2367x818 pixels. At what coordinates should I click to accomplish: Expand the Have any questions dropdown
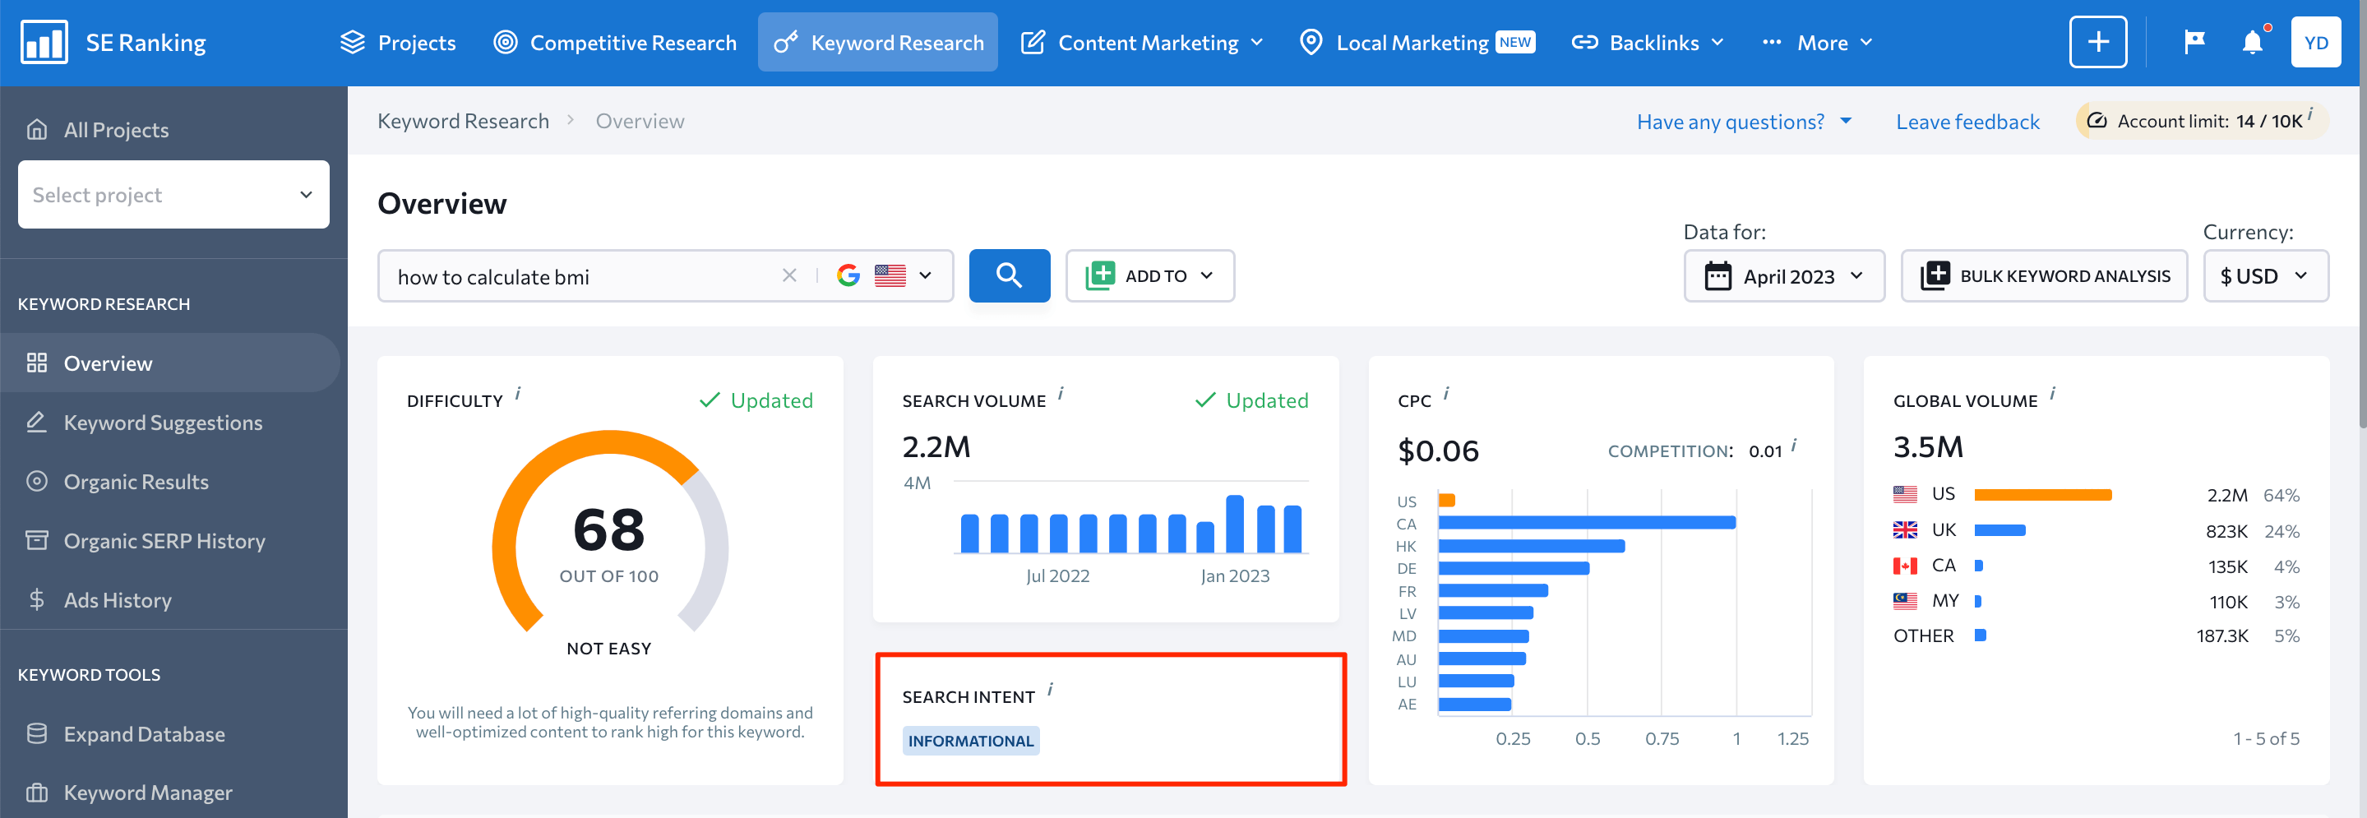tap(1743, 122)
